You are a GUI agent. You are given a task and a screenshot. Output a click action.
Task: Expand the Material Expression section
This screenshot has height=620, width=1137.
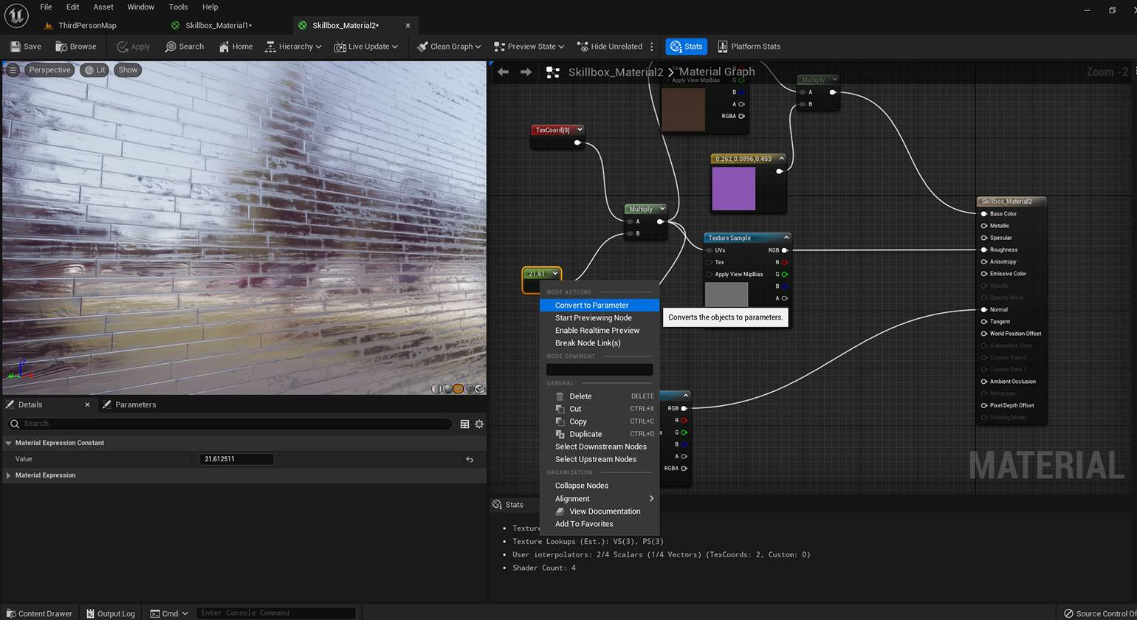(9, 475)
